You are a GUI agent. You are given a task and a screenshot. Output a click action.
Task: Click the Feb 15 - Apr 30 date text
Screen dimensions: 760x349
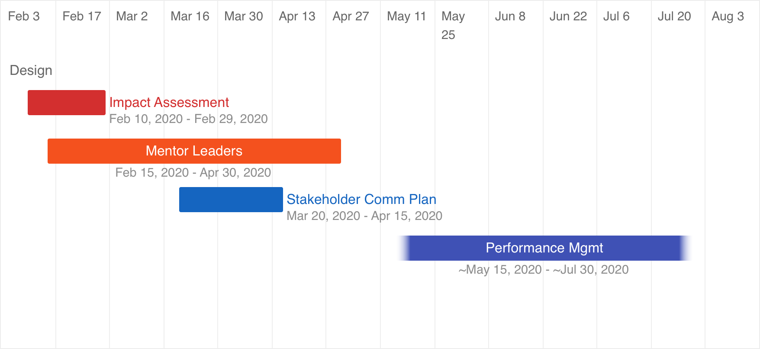point(193,172)
